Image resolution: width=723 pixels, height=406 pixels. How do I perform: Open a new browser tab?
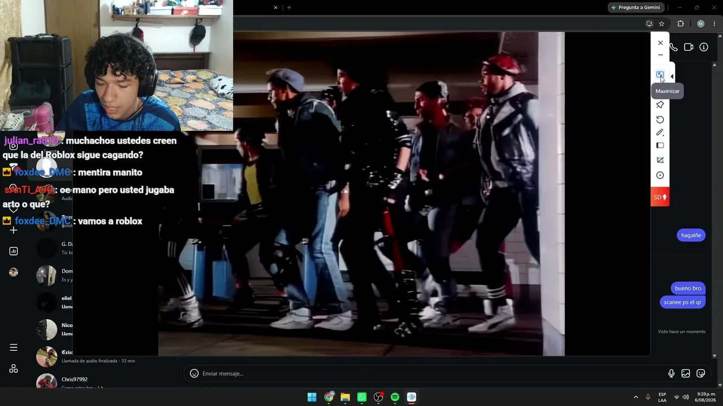click(x=289, y=7)
